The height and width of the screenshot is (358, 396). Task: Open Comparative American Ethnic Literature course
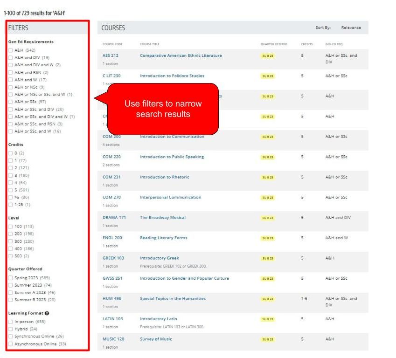tap(181, 55)
